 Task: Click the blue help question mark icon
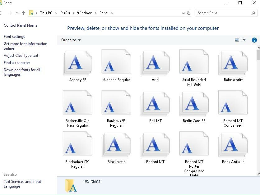point(254,40)
